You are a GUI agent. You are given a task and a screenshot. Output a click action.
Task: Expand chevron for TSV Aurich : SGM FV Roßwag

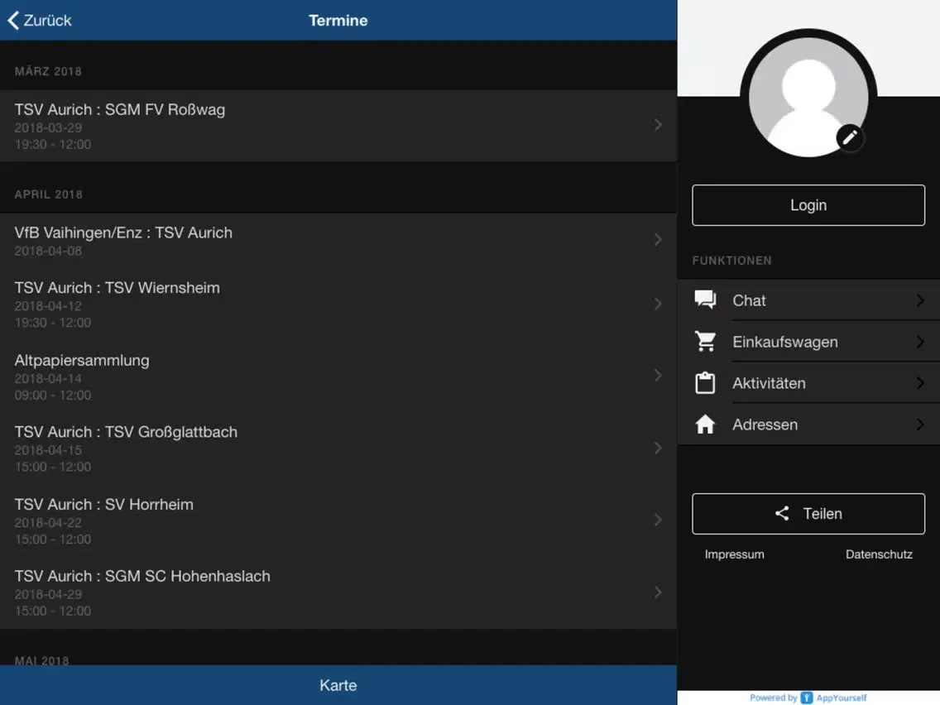coord(658,125)
